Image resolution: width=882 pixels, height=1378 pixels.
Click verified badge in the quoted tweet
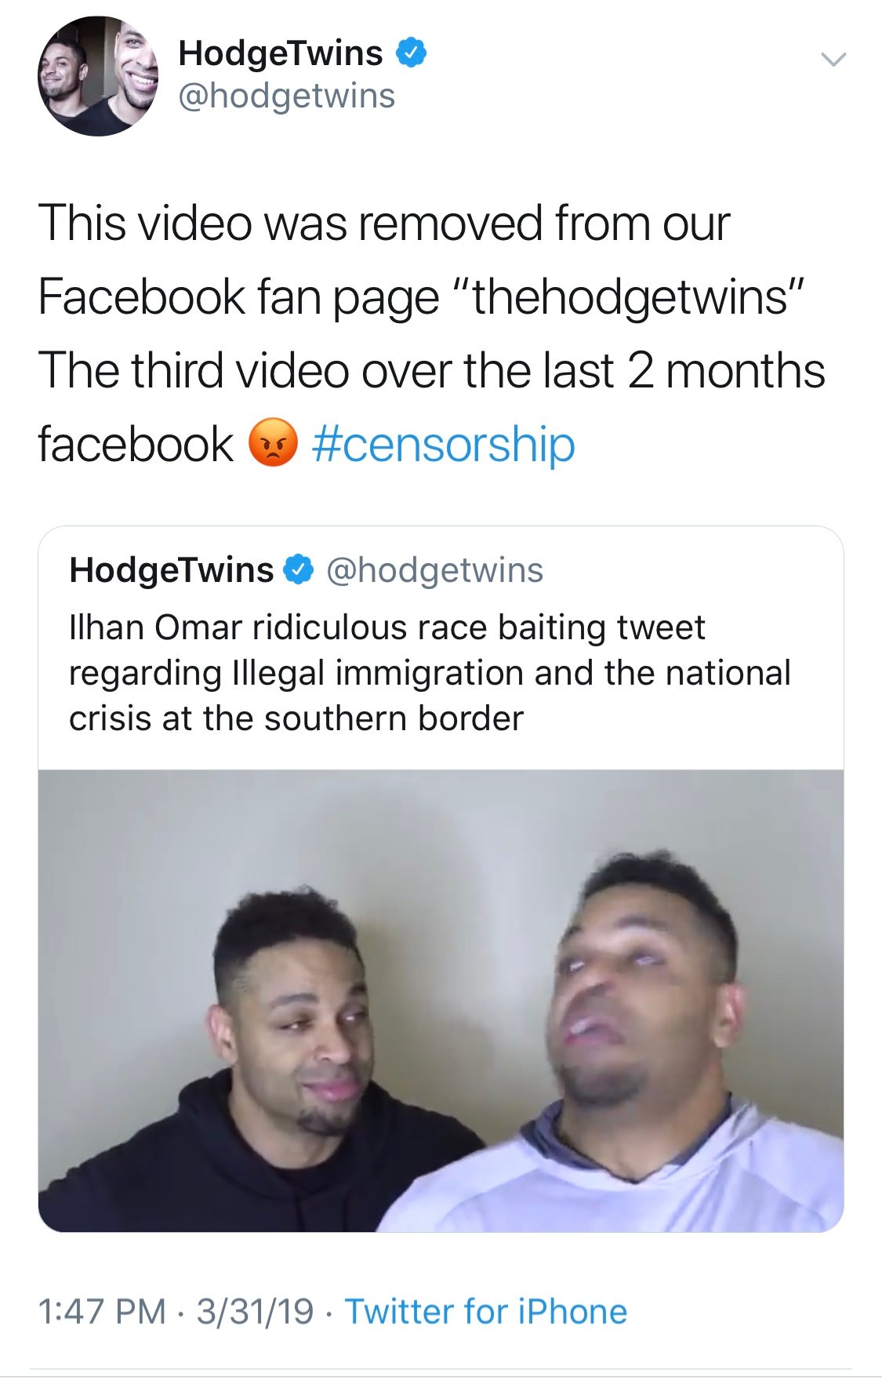(299, 570)
